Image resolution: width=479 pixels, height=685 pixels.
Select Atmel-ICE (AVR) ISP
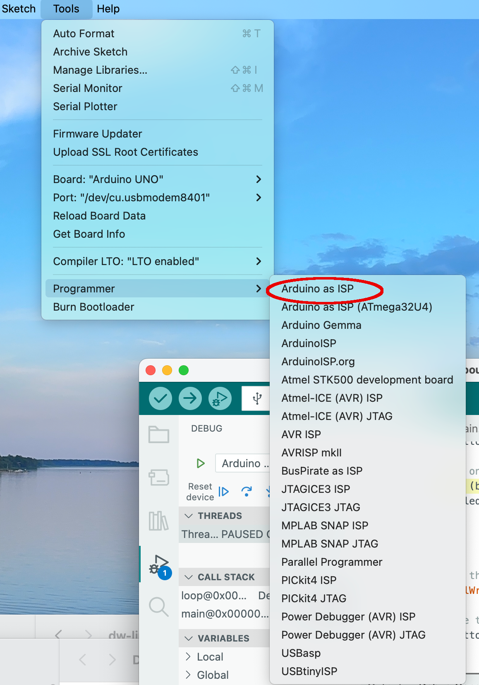(x=368, y=398)
